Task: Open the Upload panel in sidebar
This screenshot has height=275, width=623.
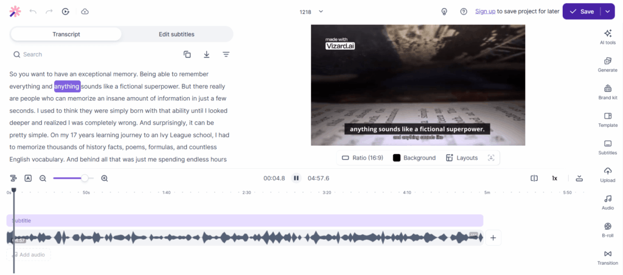Action: pos(608,175)
